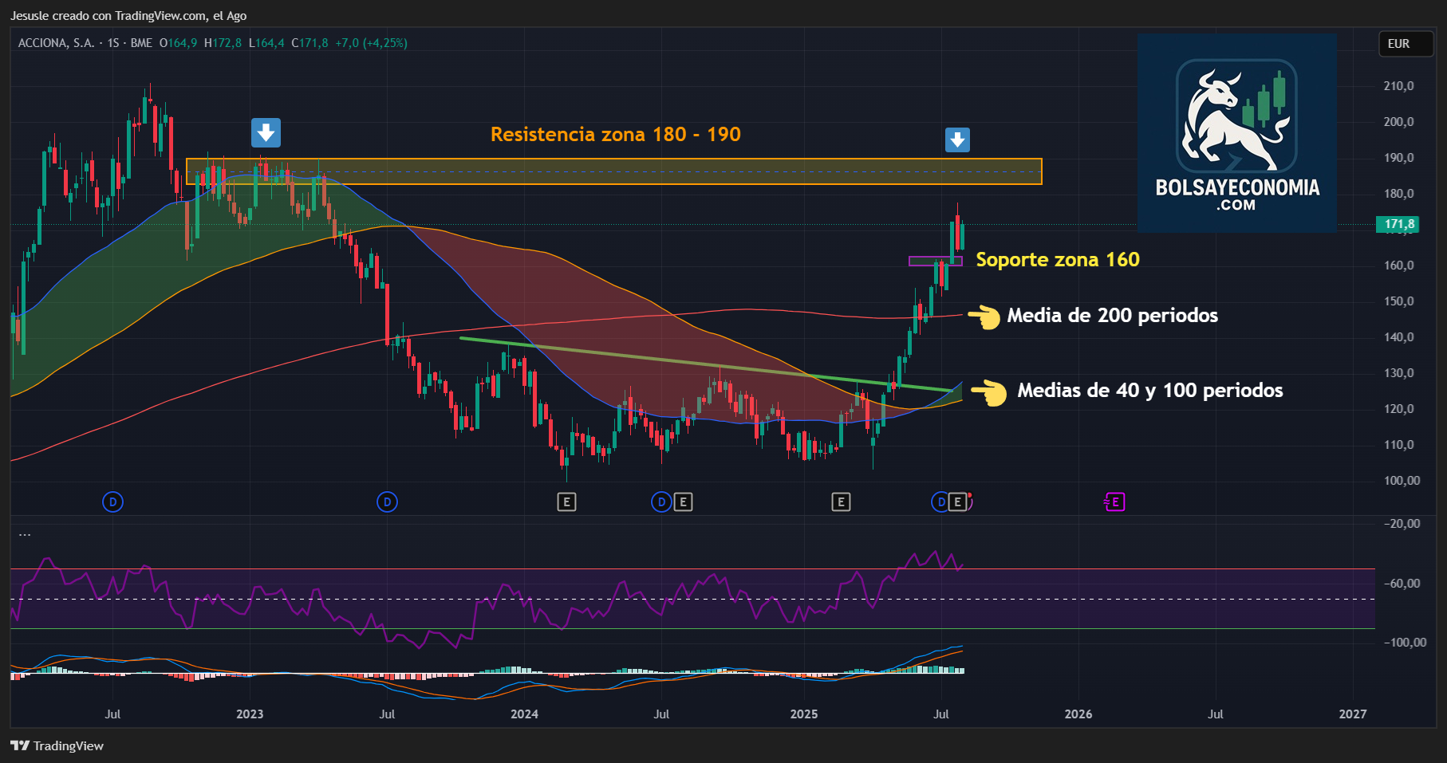Click the 130,0 price axis label
Viewport: 1447px width, 763px height.
pos(1398,372)
